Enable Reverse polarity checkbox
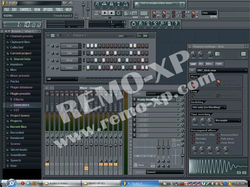The width and height of the screenshot is (250, 187). tap(218, 135)
